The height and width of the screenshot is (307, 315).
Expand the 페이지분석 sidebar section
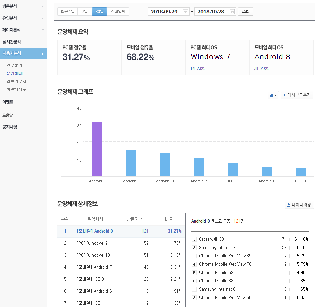23,30
